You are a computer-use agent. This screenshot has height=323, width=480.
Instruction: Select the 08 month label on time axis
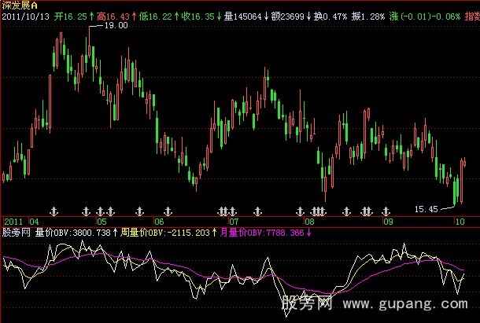click(x=311, y=222)
